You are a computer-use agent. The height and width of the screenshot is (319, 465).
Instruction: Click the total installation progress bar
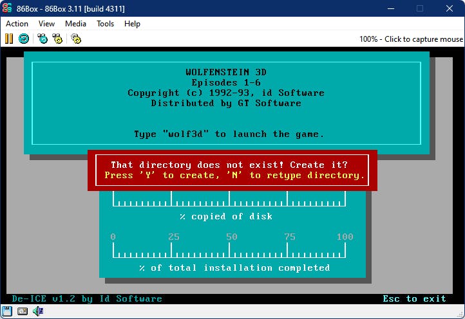tap(229, 250)
